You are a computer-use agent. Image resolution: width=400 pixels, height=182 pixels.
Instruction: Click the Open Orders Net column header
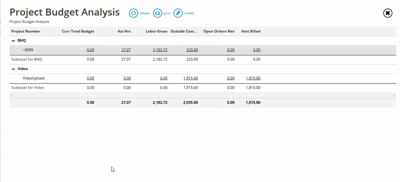point(219,31)
